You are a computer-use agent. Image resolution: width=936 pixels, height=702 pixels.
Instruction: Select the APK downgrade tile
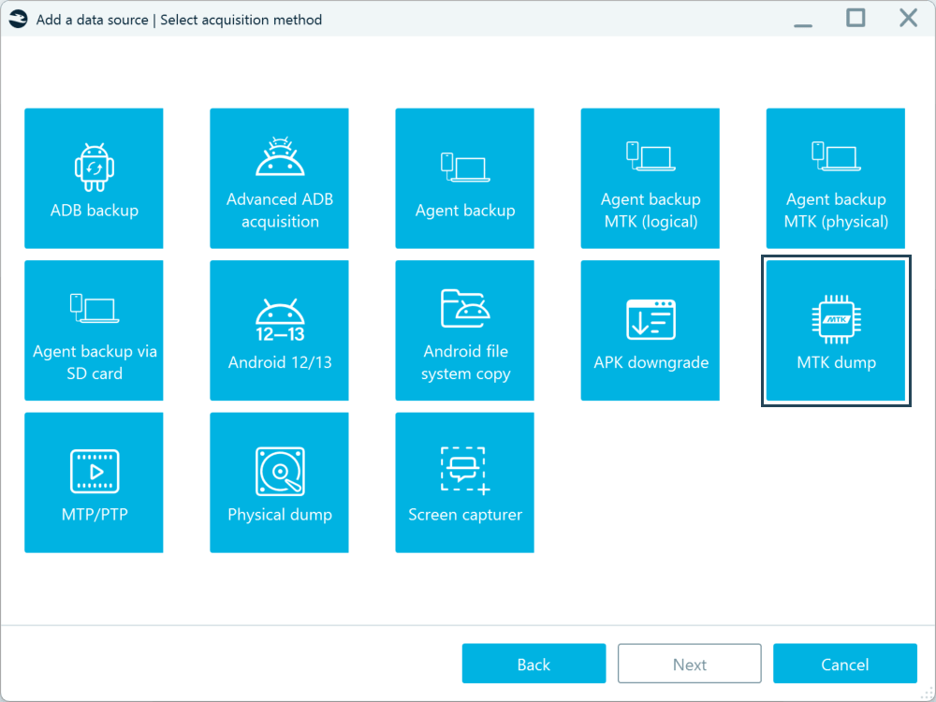(x=651, y=330)
